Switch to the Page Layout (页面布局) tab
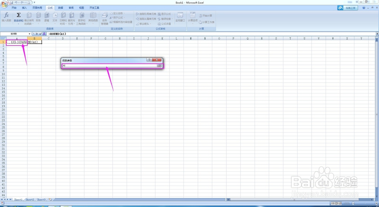This screenshot has height=207, width=379. (x=37, y=8)
